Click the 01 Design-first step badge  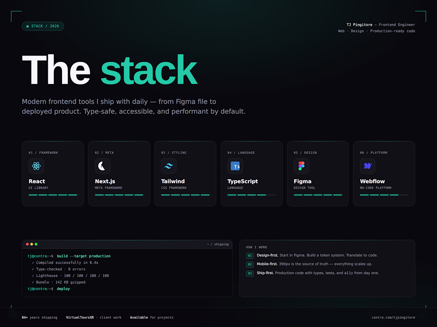[x=250, y=256]
